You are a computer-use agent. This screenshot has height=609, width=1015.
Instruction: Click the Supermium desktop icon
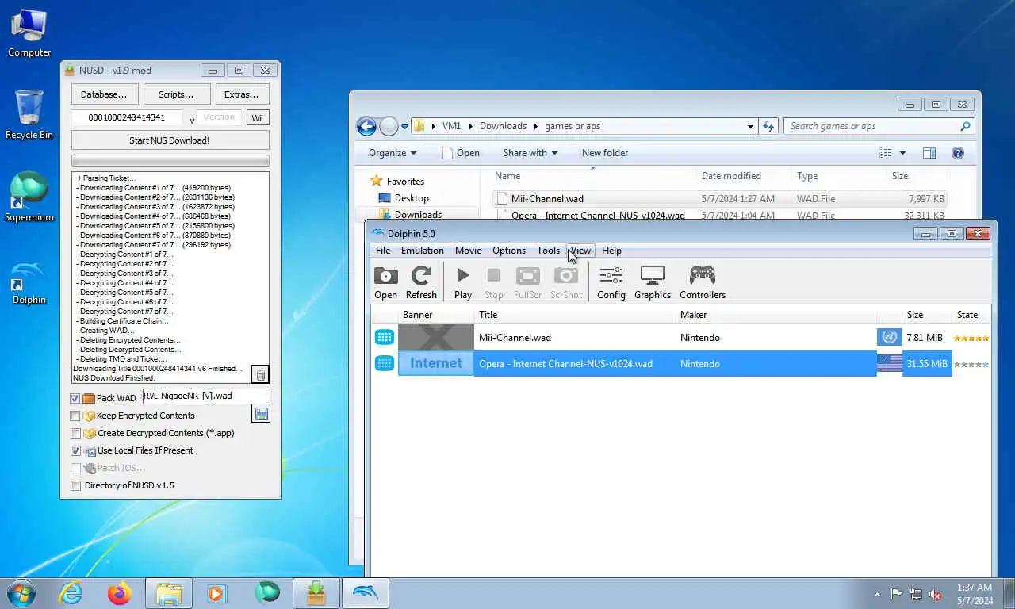coord(29,197)
